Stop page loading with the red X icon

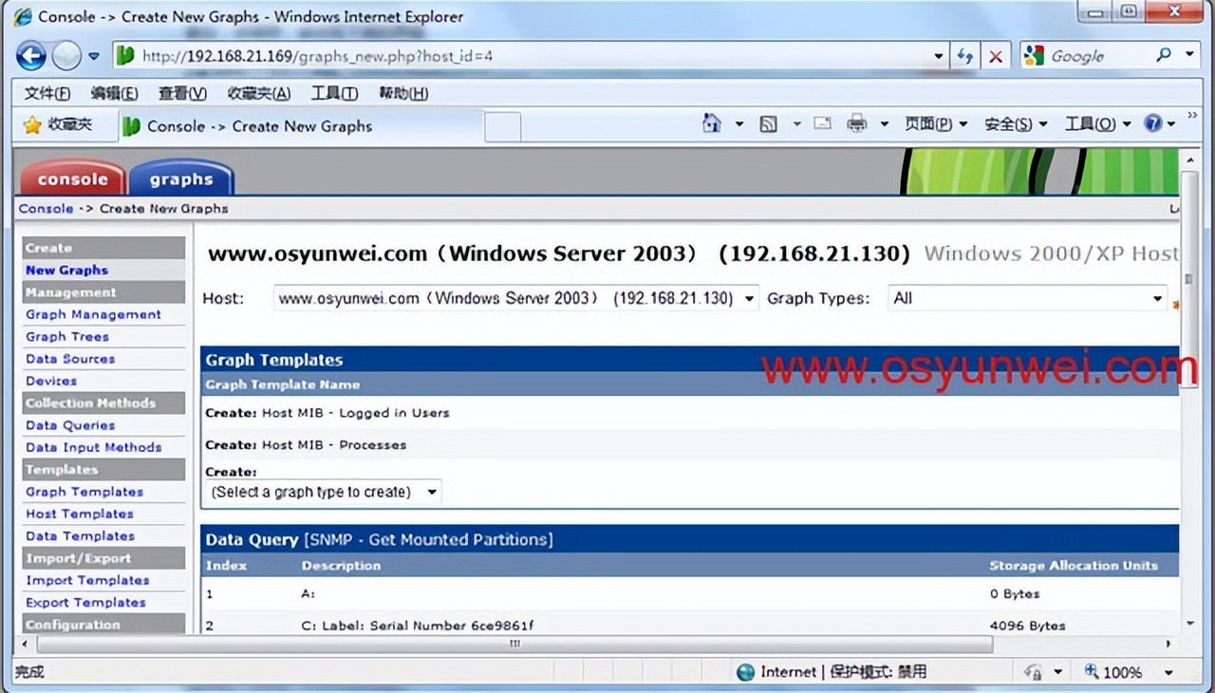[996, 55]
